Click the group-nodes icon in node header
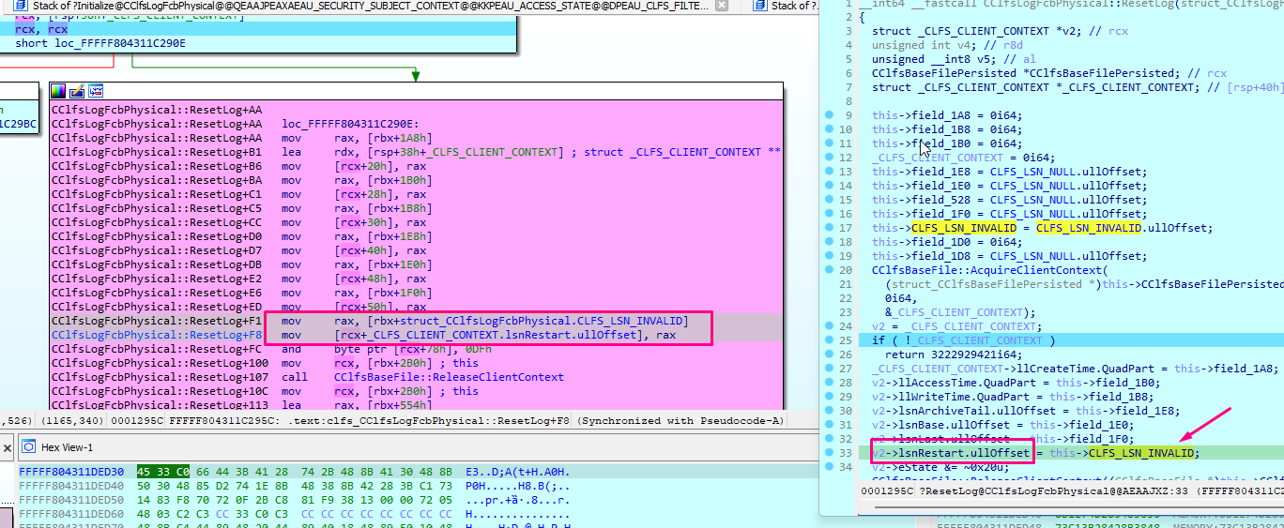1284x528 pixels. click(96, 91)
